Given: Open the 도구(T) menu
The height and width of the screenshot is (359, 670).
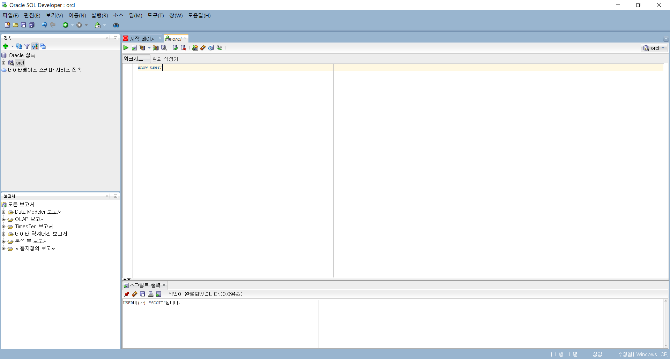Looking at the screenshot, I should coord(155,15).
